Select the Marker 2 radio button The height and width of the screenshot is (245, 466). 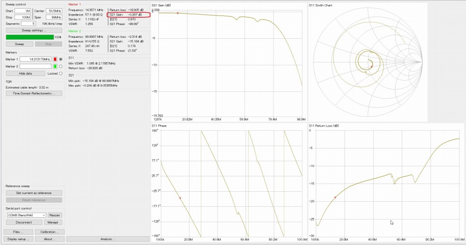click(x=61, y=66)
